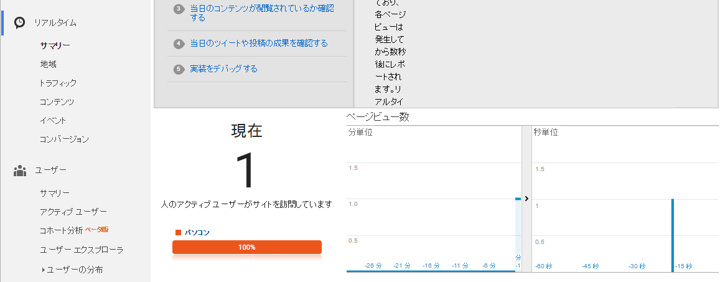Click the リアルタイム clock icon
The height and width of the screenshot is (282, 720).
coord(20,22)
